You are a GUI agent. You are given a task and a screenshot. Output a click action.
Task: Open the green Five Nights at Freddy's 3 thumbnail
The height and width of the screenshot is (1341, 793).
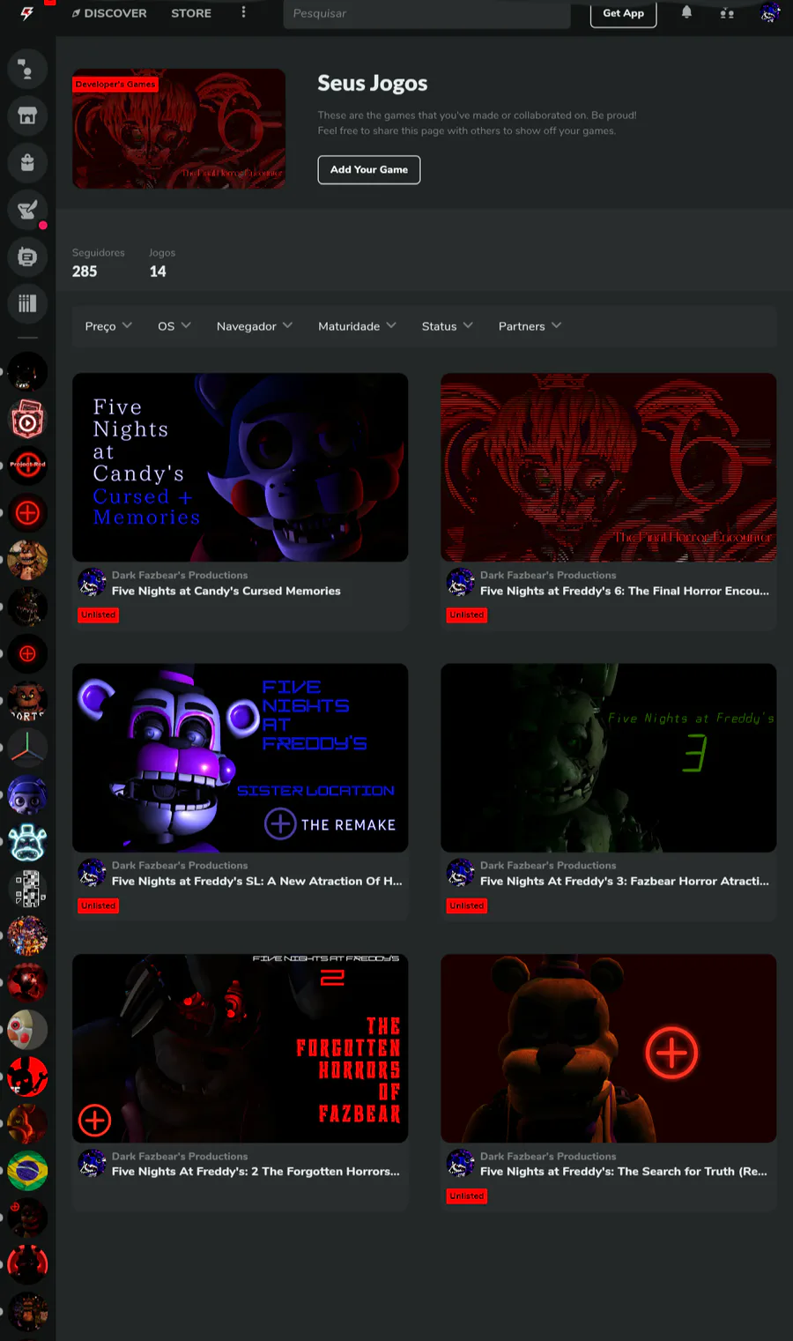(609, 758)
